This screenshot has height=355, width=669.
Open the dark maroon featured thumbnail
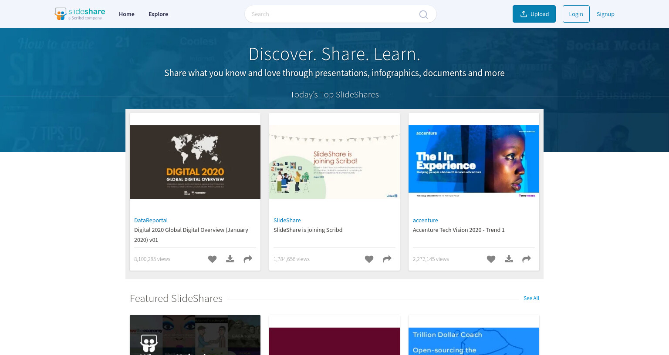tap(334, 341)
